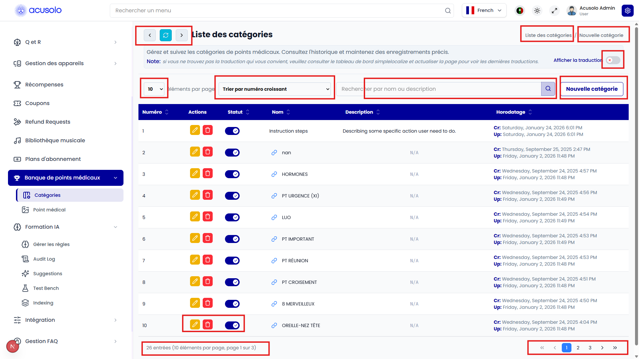Disable the status toggle for nan category
This screenshot has width=639, height=359.
point(232,152)
